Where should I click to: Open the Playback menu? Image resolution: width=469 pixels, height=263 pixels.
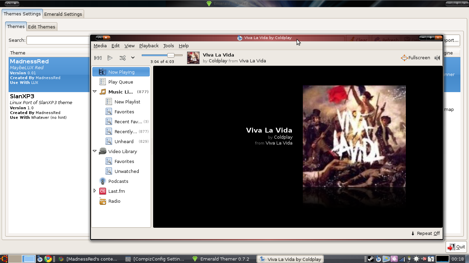149,46
